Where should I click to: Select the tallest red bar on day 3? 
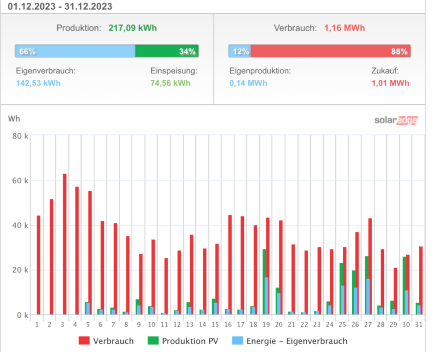point(65,244)
